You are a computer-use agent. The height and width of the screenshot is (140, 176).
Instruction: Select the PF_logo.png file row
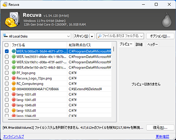pyautogui.click(x=57, y=73)
